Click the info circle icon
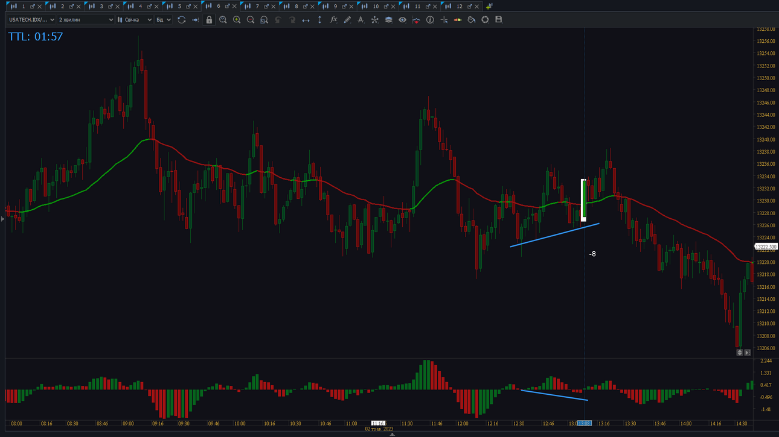The image size is (779, 437). (x=430, y=20)
